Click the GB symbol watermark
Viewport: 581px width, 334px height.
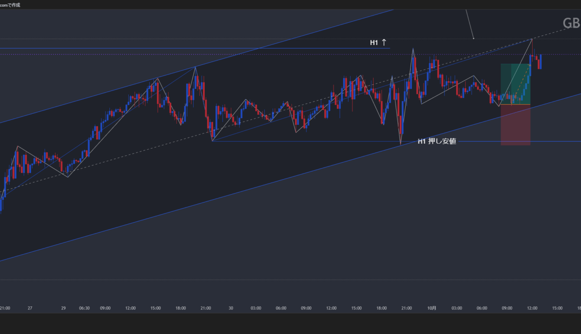pyautogui.click(x=571, y=23)
